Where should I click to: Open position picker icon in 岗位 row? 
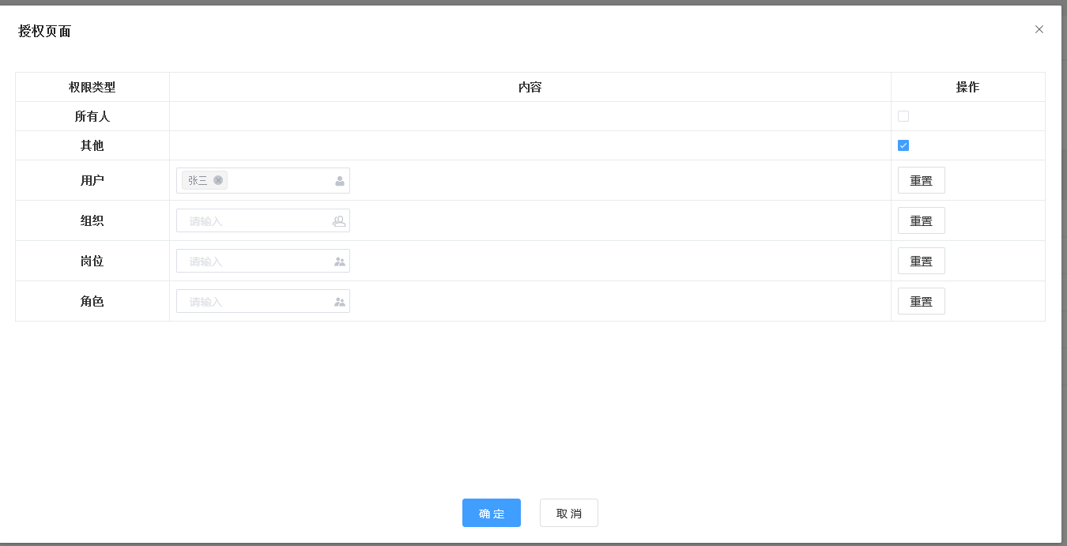(340, 262)
